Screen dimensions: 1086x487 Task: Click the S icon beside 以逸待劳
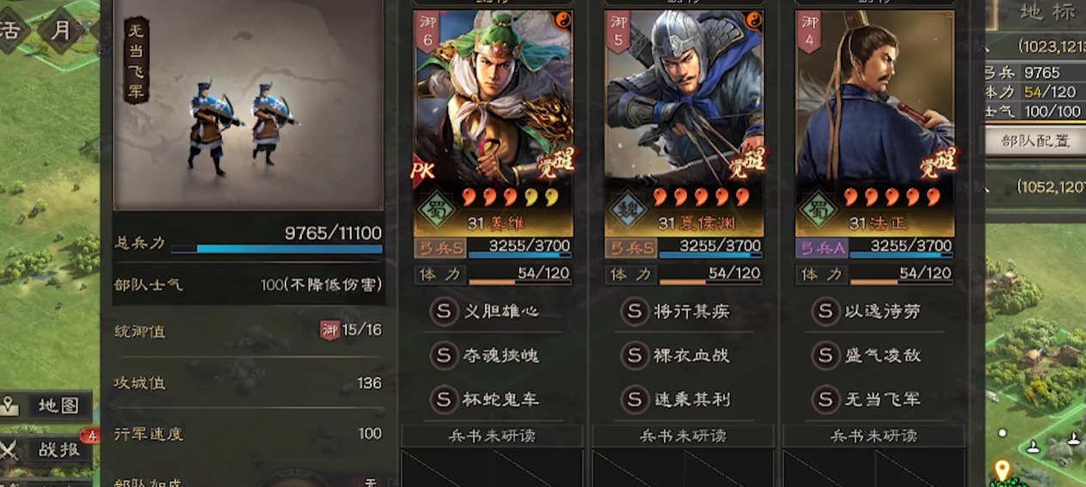click(x=825, y=311)
